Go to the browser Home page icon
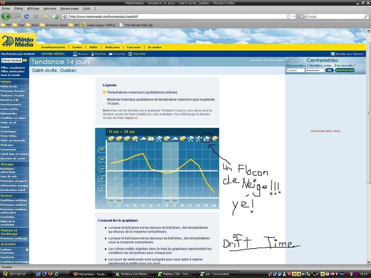The width and height of the screenshot is (371, 278). [x=45, y=17]
